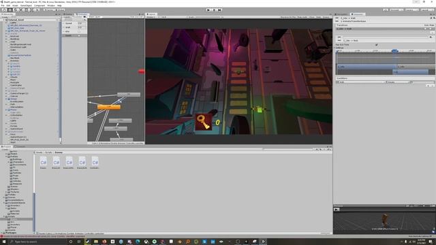Select the orange highlighted Animator state node

[109, 107]
